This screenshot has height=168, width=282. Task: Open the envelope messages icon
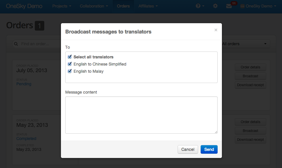pyautogui.click(x=229, y=6)
